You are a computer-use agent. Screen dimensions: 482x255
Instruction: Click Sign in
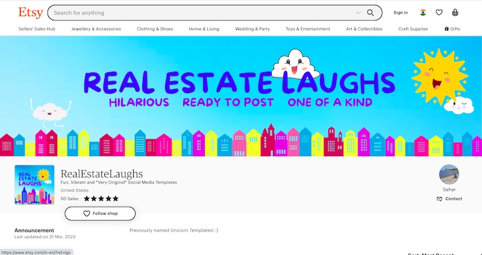pos(401,13)
